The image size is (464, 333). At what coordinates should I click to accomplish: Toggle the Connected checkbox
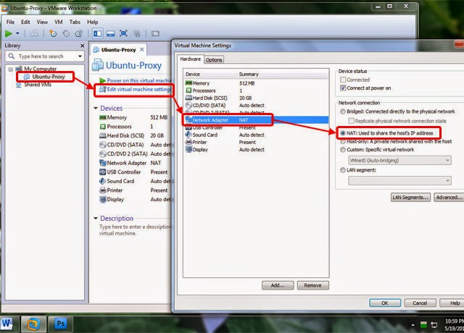[x=343, y=80]
